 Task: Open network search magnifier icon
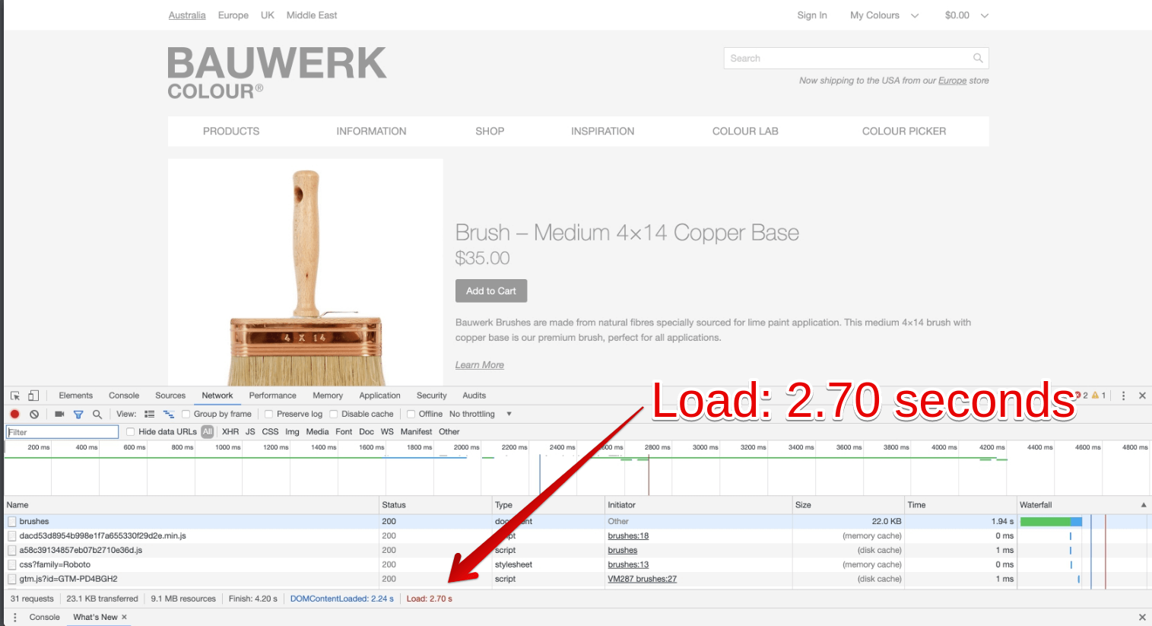97,414
